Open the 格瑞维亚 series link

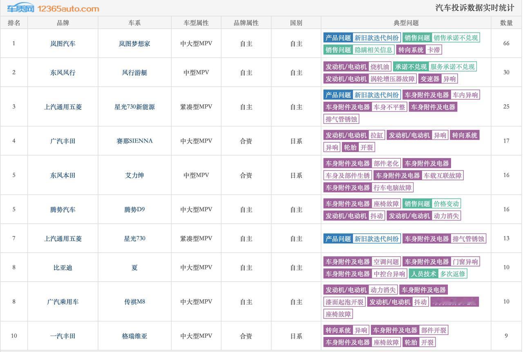(134, 336)
